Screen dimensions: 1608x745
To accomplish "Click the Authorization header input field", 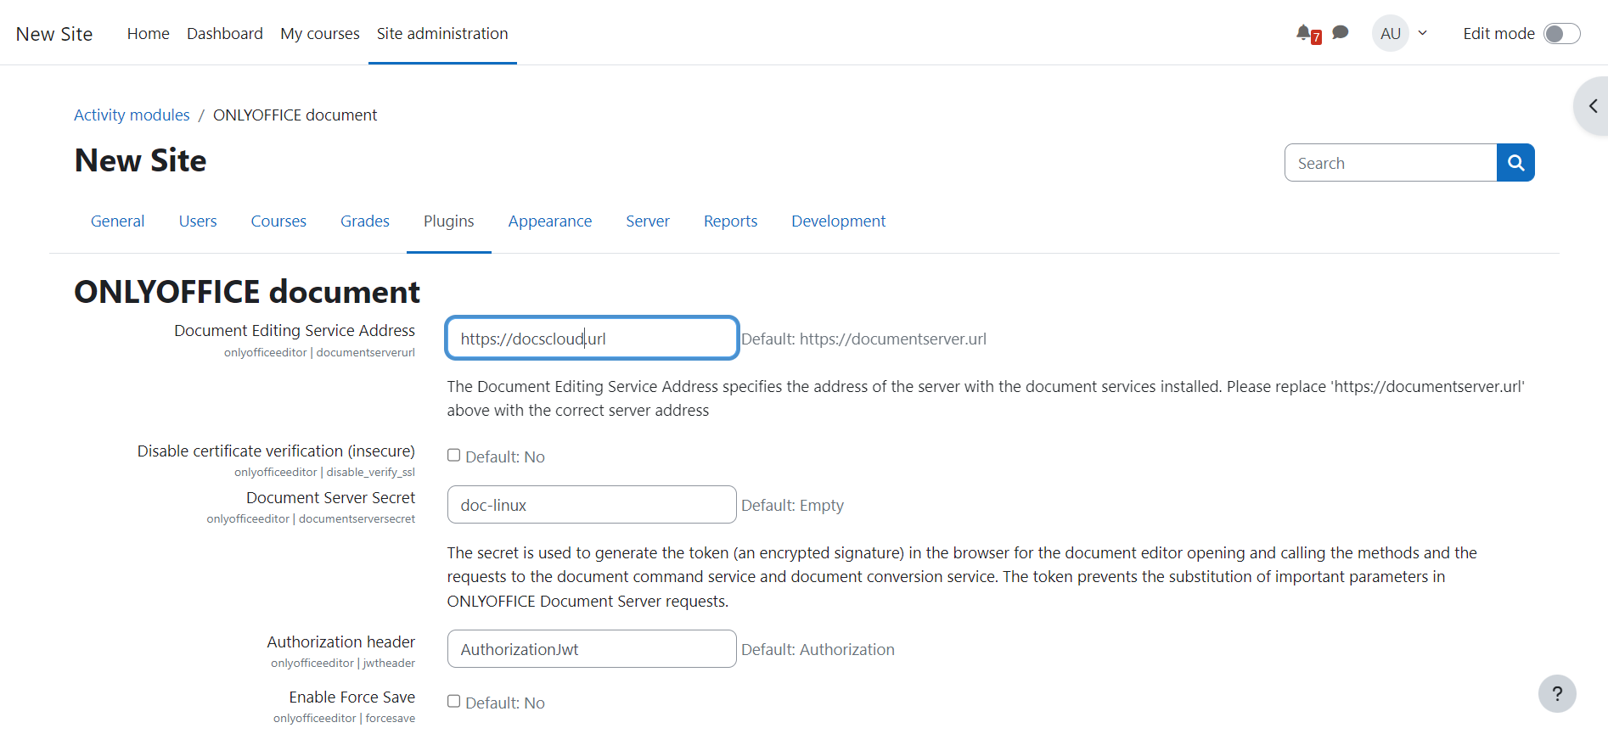I will coord(591,649).
